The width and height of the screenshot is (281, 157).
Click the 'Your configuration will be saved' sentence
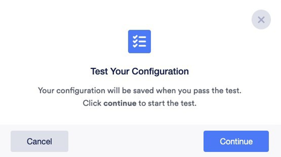click(140, 90)
